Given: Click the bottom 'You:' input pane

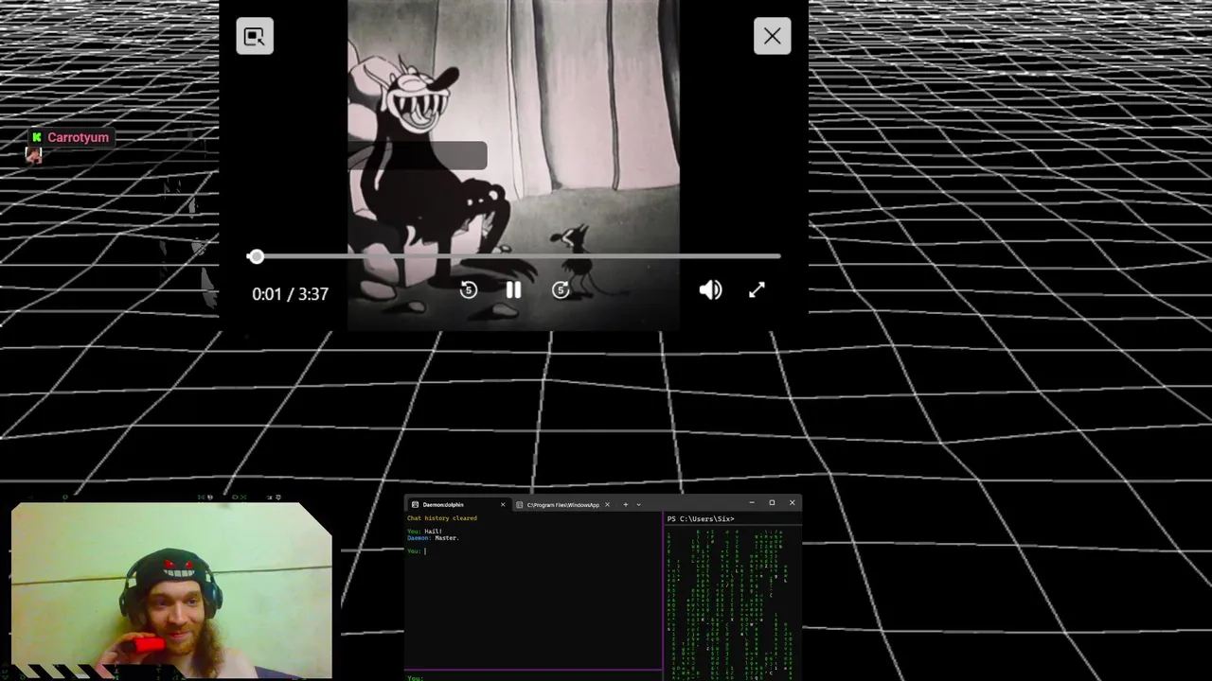Looking at the screenshot, I should pyautogui.click(x=534, y=677).
